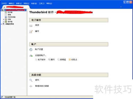Click the 聊天 chat bubbles icon
The width and height of the screenshot is (133, 99).
pos(49,60)
